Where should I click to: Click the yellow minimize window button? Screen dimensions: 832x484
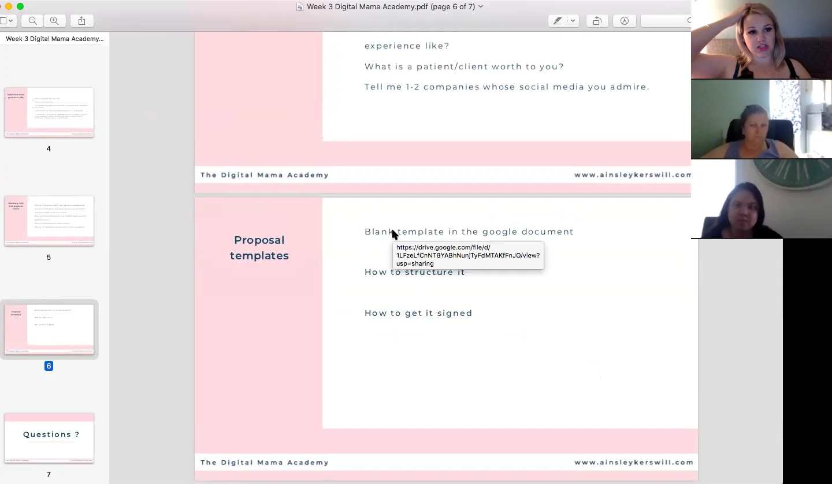point(9,6)
